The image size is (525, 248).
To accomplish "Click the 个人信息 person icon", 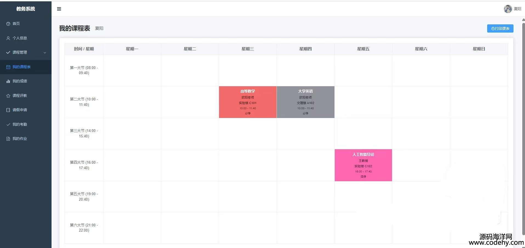I will pyautogui.click(x=8, y=38).
